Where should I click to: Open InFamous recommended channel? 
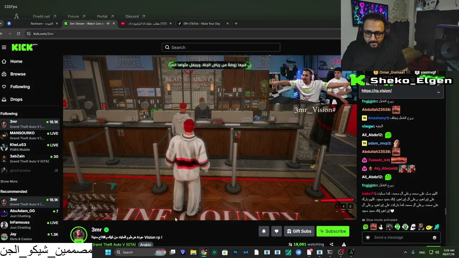30,225
